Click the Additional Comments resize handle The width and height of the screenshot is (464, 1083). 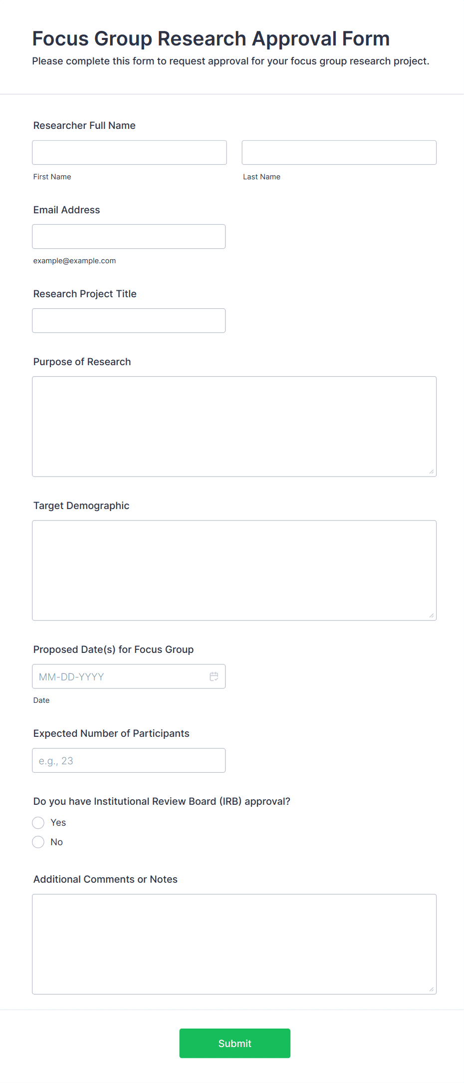click(x=432, y=989)
